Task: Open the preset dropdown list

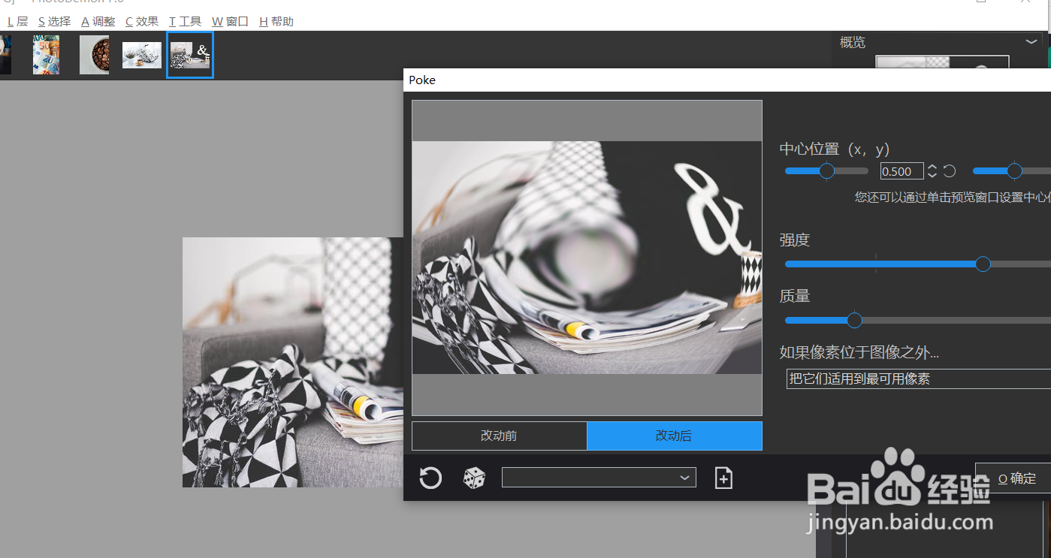Action: click(x=599, y=478)
